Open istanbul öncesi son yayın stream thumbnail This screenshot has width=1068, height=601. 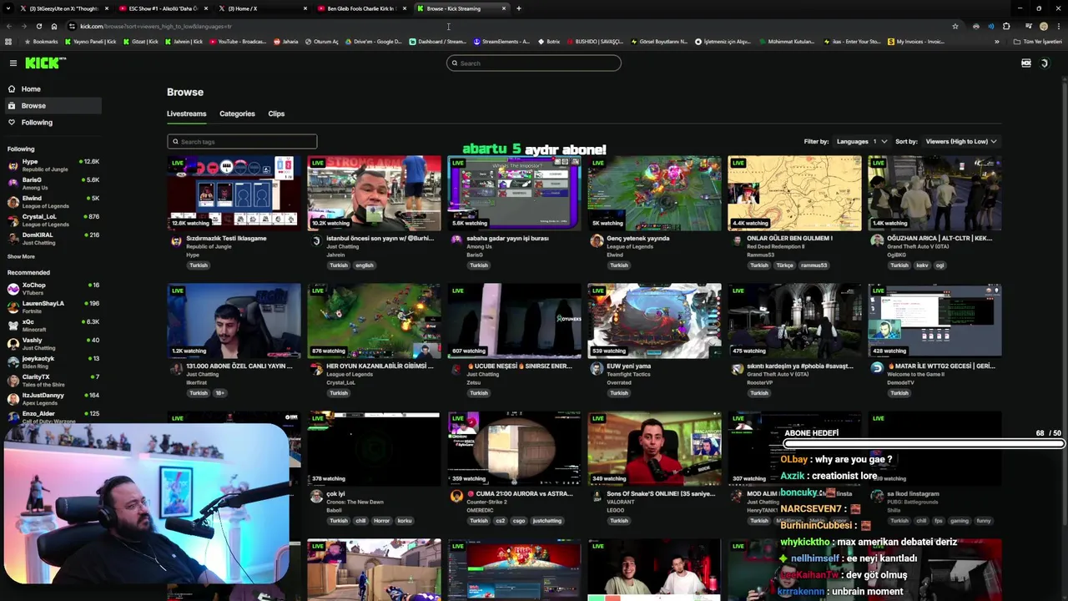pyautogui.click(x=374, y=193)
